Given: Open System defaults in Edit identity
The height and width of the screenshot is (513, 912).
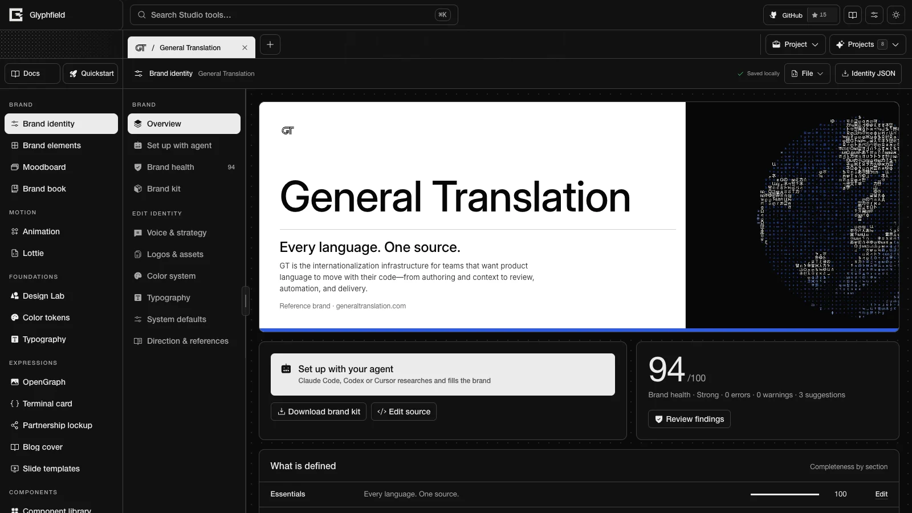Looking at the screenshot, I should 184,319.
